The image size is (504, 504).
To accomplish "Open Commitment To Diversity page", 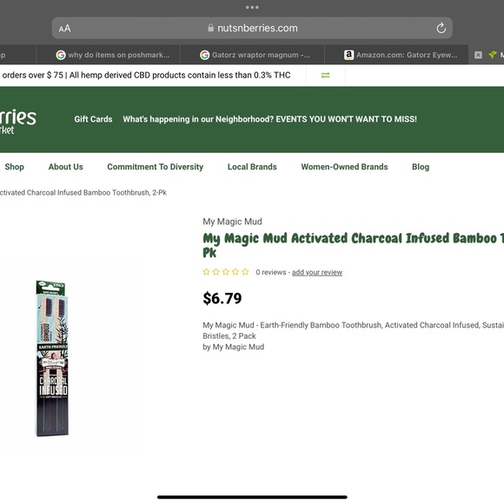I will point(156,167).
